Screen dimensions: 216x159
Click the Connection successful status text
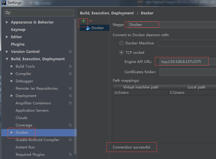[x=131, y=147]
